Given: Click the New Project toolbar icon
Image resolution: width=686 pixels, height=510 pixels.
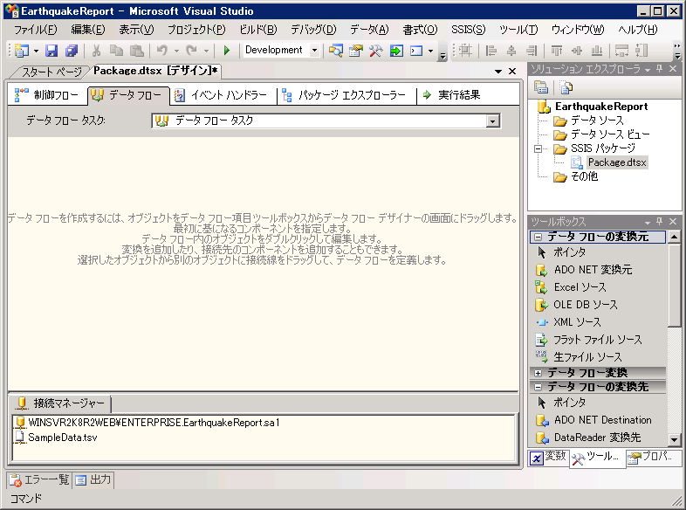Looking at the screenshot, I should [x=21, y=51].
